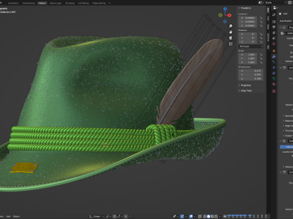The height and width of the screenshot is (219, 293).
Task: Click the Add Modifier button
Action: (x=286, y=21)
